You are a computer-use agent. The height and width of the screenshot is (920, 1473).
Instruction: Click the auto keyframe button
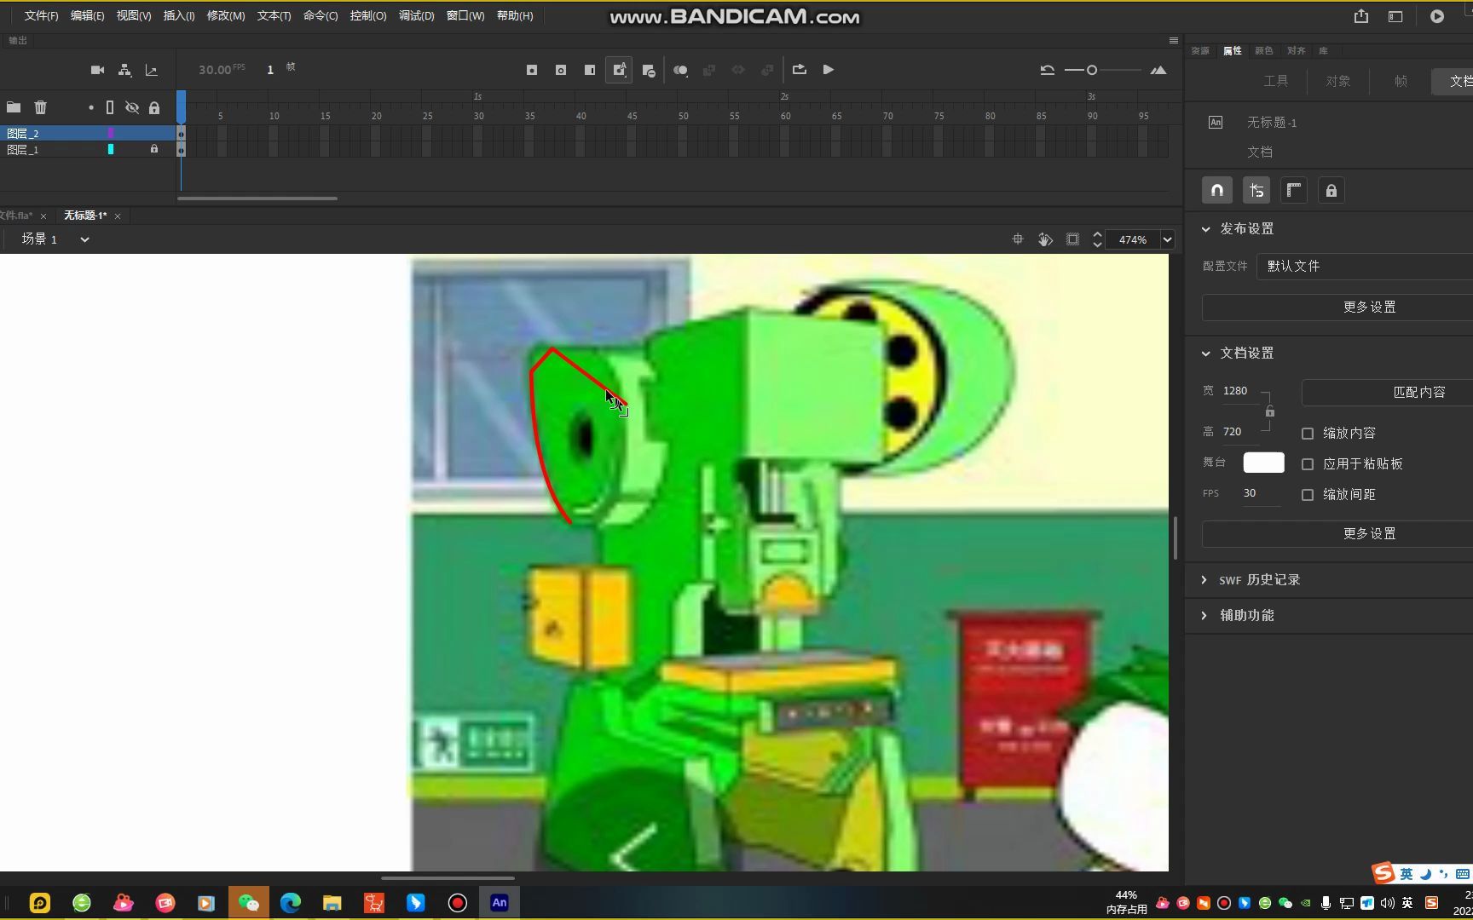(x=620, y=70)
